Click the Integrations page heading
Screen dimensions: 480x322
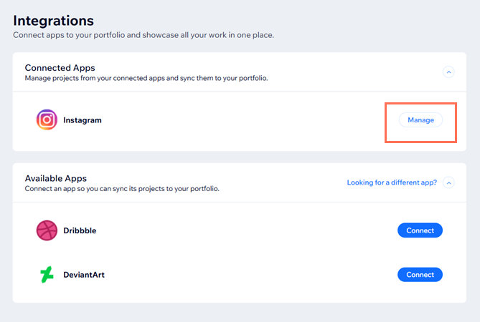point(54,21)
